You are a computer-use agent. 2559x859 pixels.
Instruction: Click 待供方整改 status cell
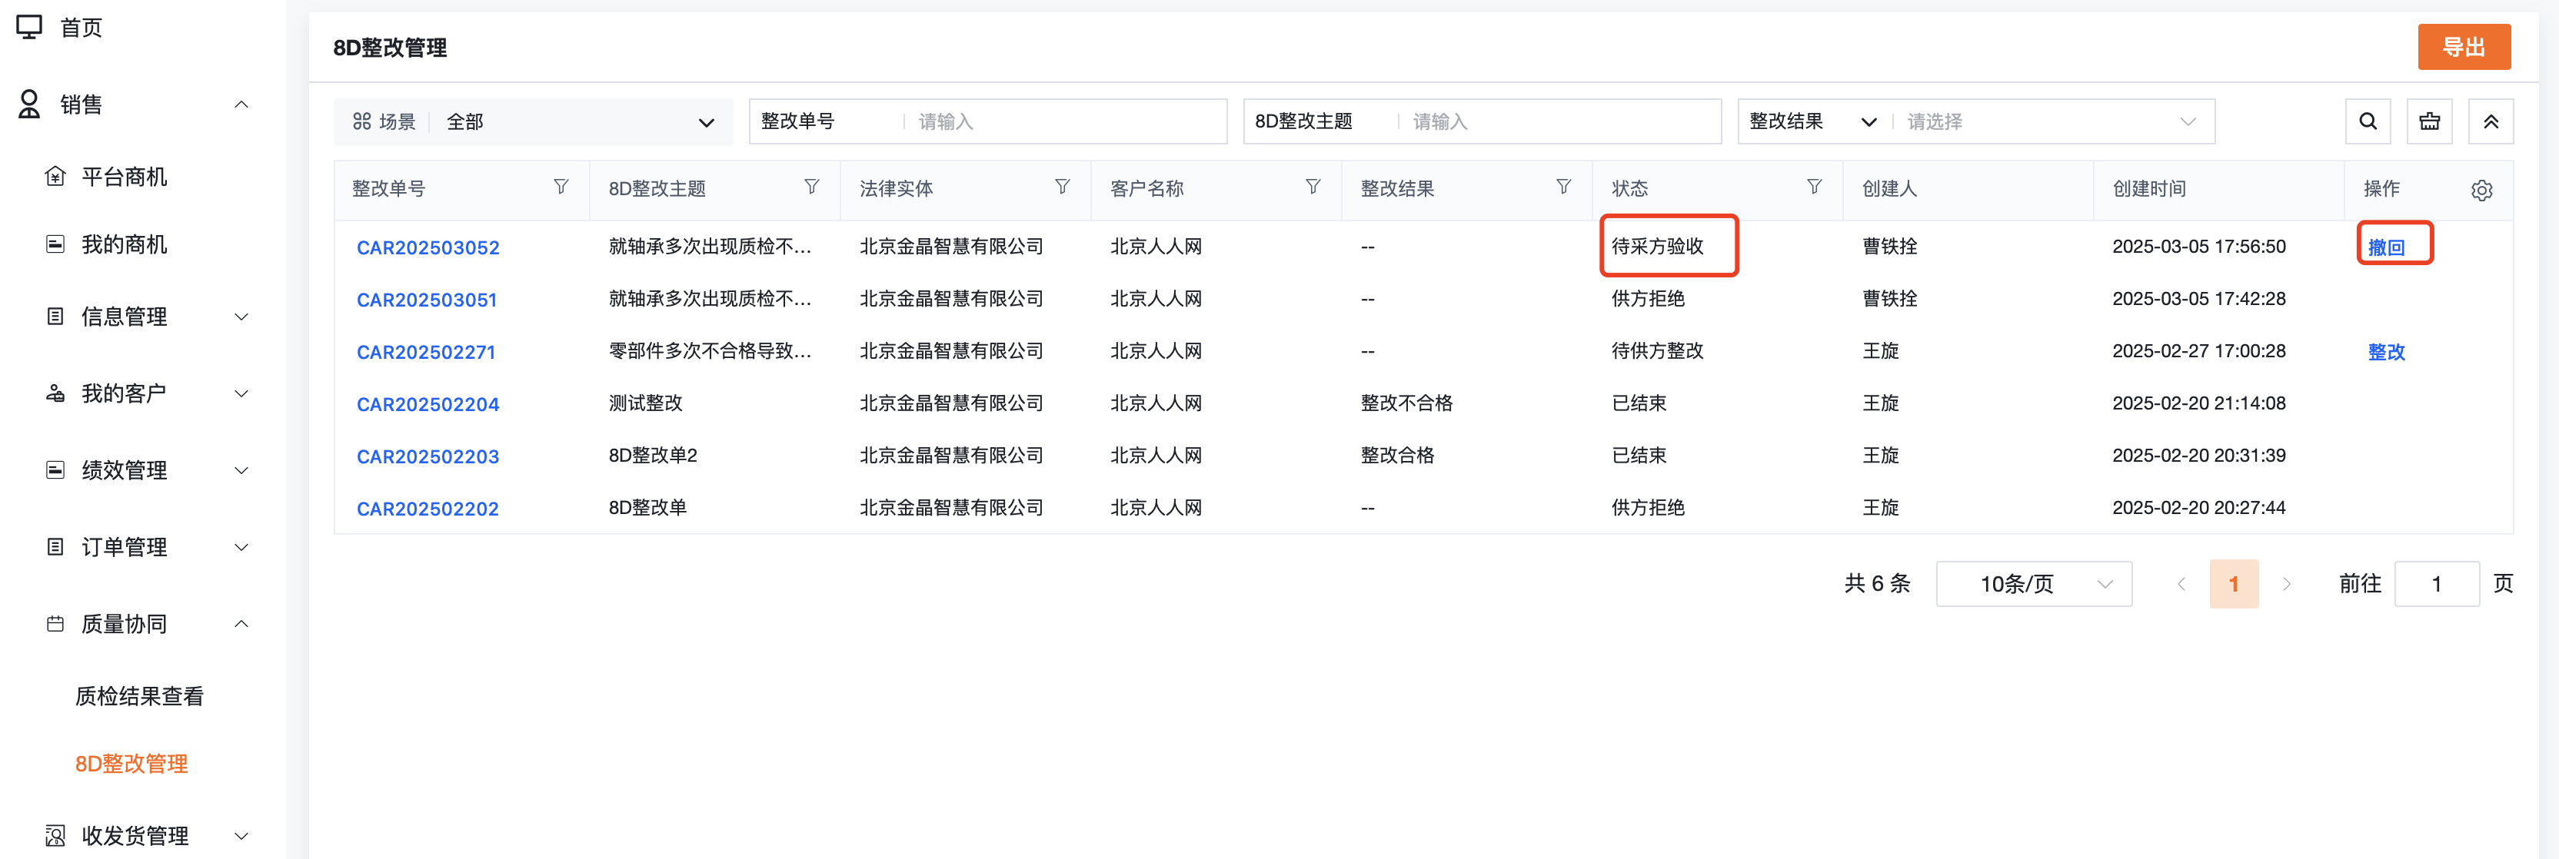point(1657,350)
